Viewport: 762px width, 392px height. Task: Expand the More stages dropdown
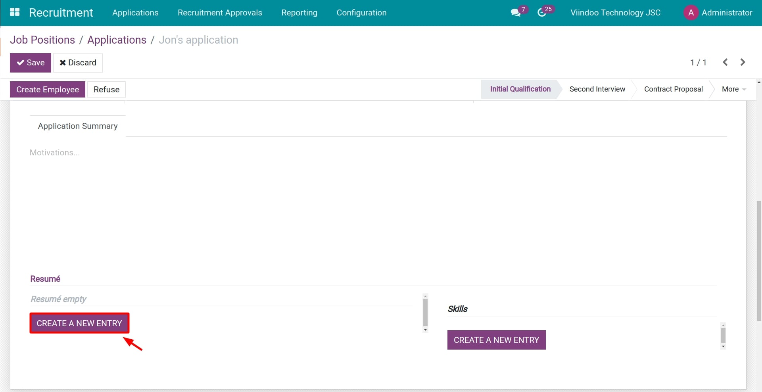[x=733, y=89]
